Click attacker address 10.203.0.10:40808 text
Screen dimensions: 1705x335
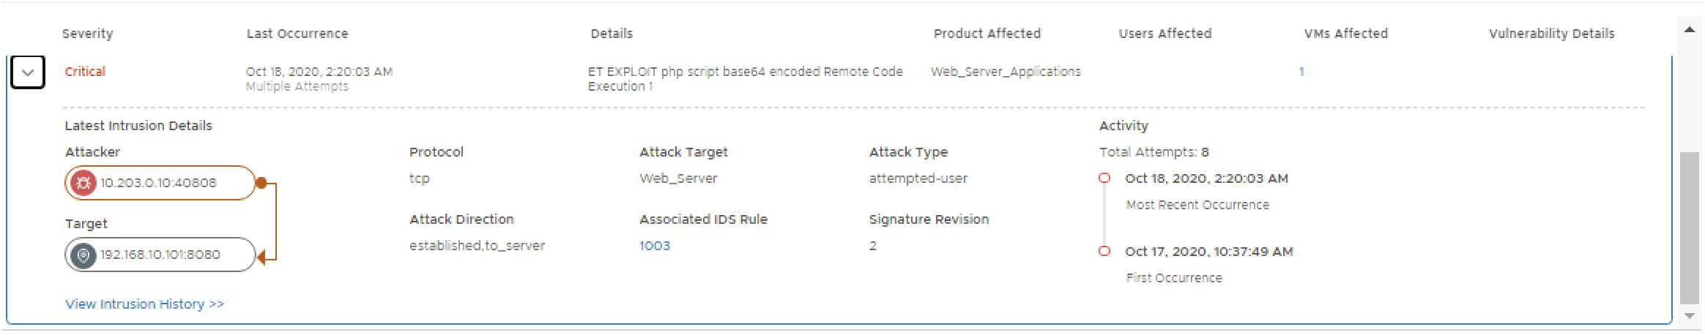158,183
